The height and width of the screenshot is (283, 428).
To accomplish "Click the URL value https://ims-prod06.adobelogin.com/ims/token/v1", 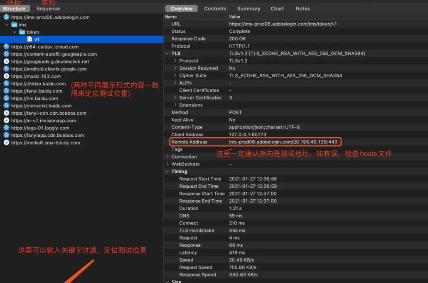I will coord(283,24).
